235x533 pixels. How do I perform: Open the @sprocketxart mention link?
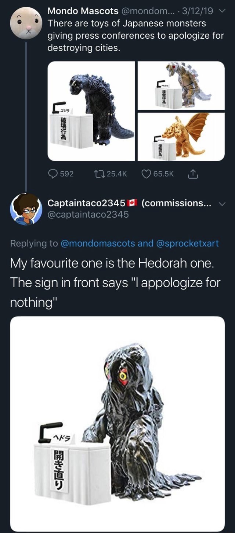(x=187, y=243)
